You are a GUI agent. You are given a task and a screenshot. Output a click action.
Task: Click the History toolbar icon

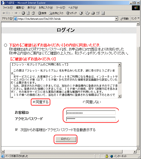[x=81, y=13]
